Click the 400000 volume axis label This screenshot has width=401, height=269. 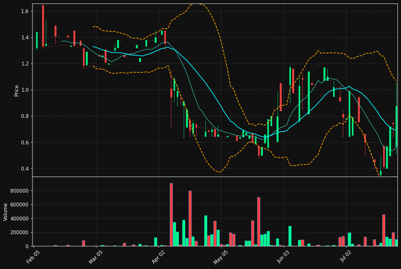click(x=20, y=219)
